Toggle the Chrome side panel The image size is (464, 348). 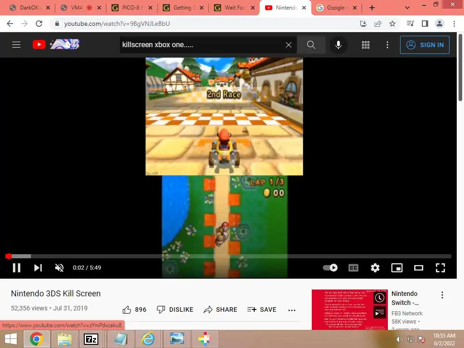[425, 24]
